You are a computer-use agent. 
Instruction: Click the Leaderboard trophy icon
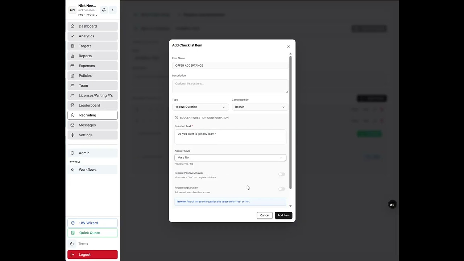click(72, 105)
